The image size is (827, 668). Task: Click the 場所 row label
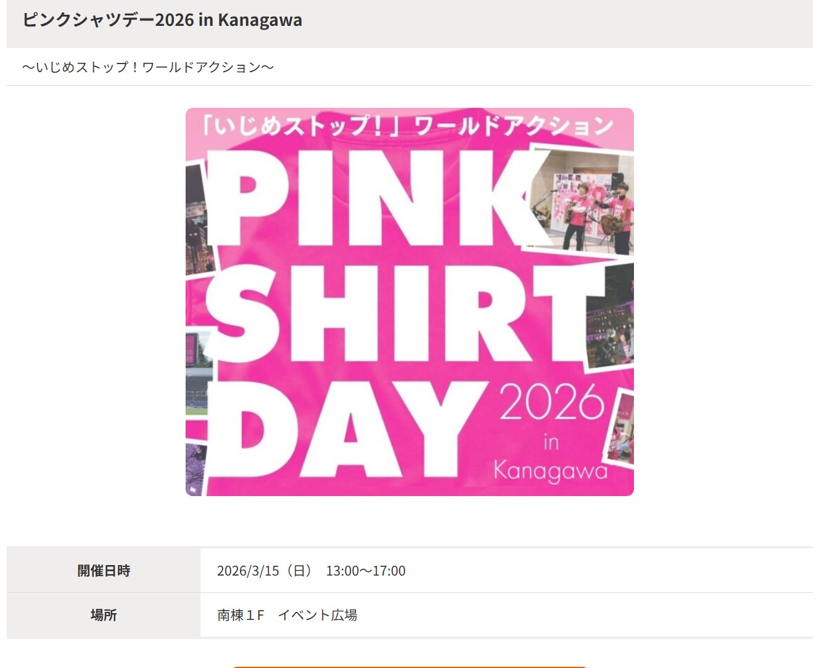coord(104,615)
